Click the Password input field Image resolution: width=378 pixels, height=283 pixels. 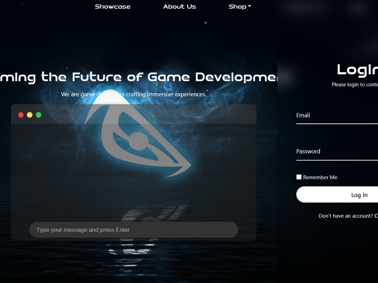(x=337, y=152)
